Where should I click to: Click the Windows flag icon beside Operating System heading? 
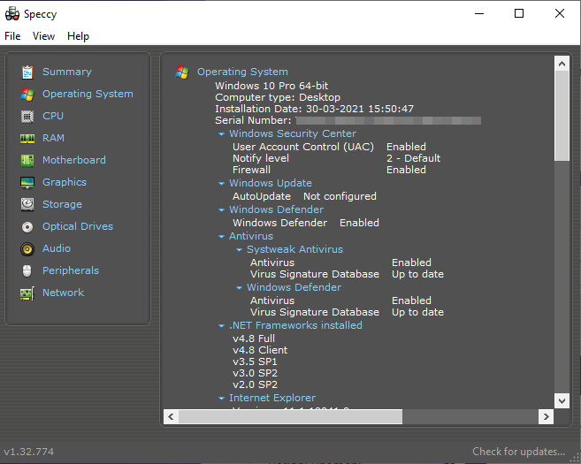[182, 72]
